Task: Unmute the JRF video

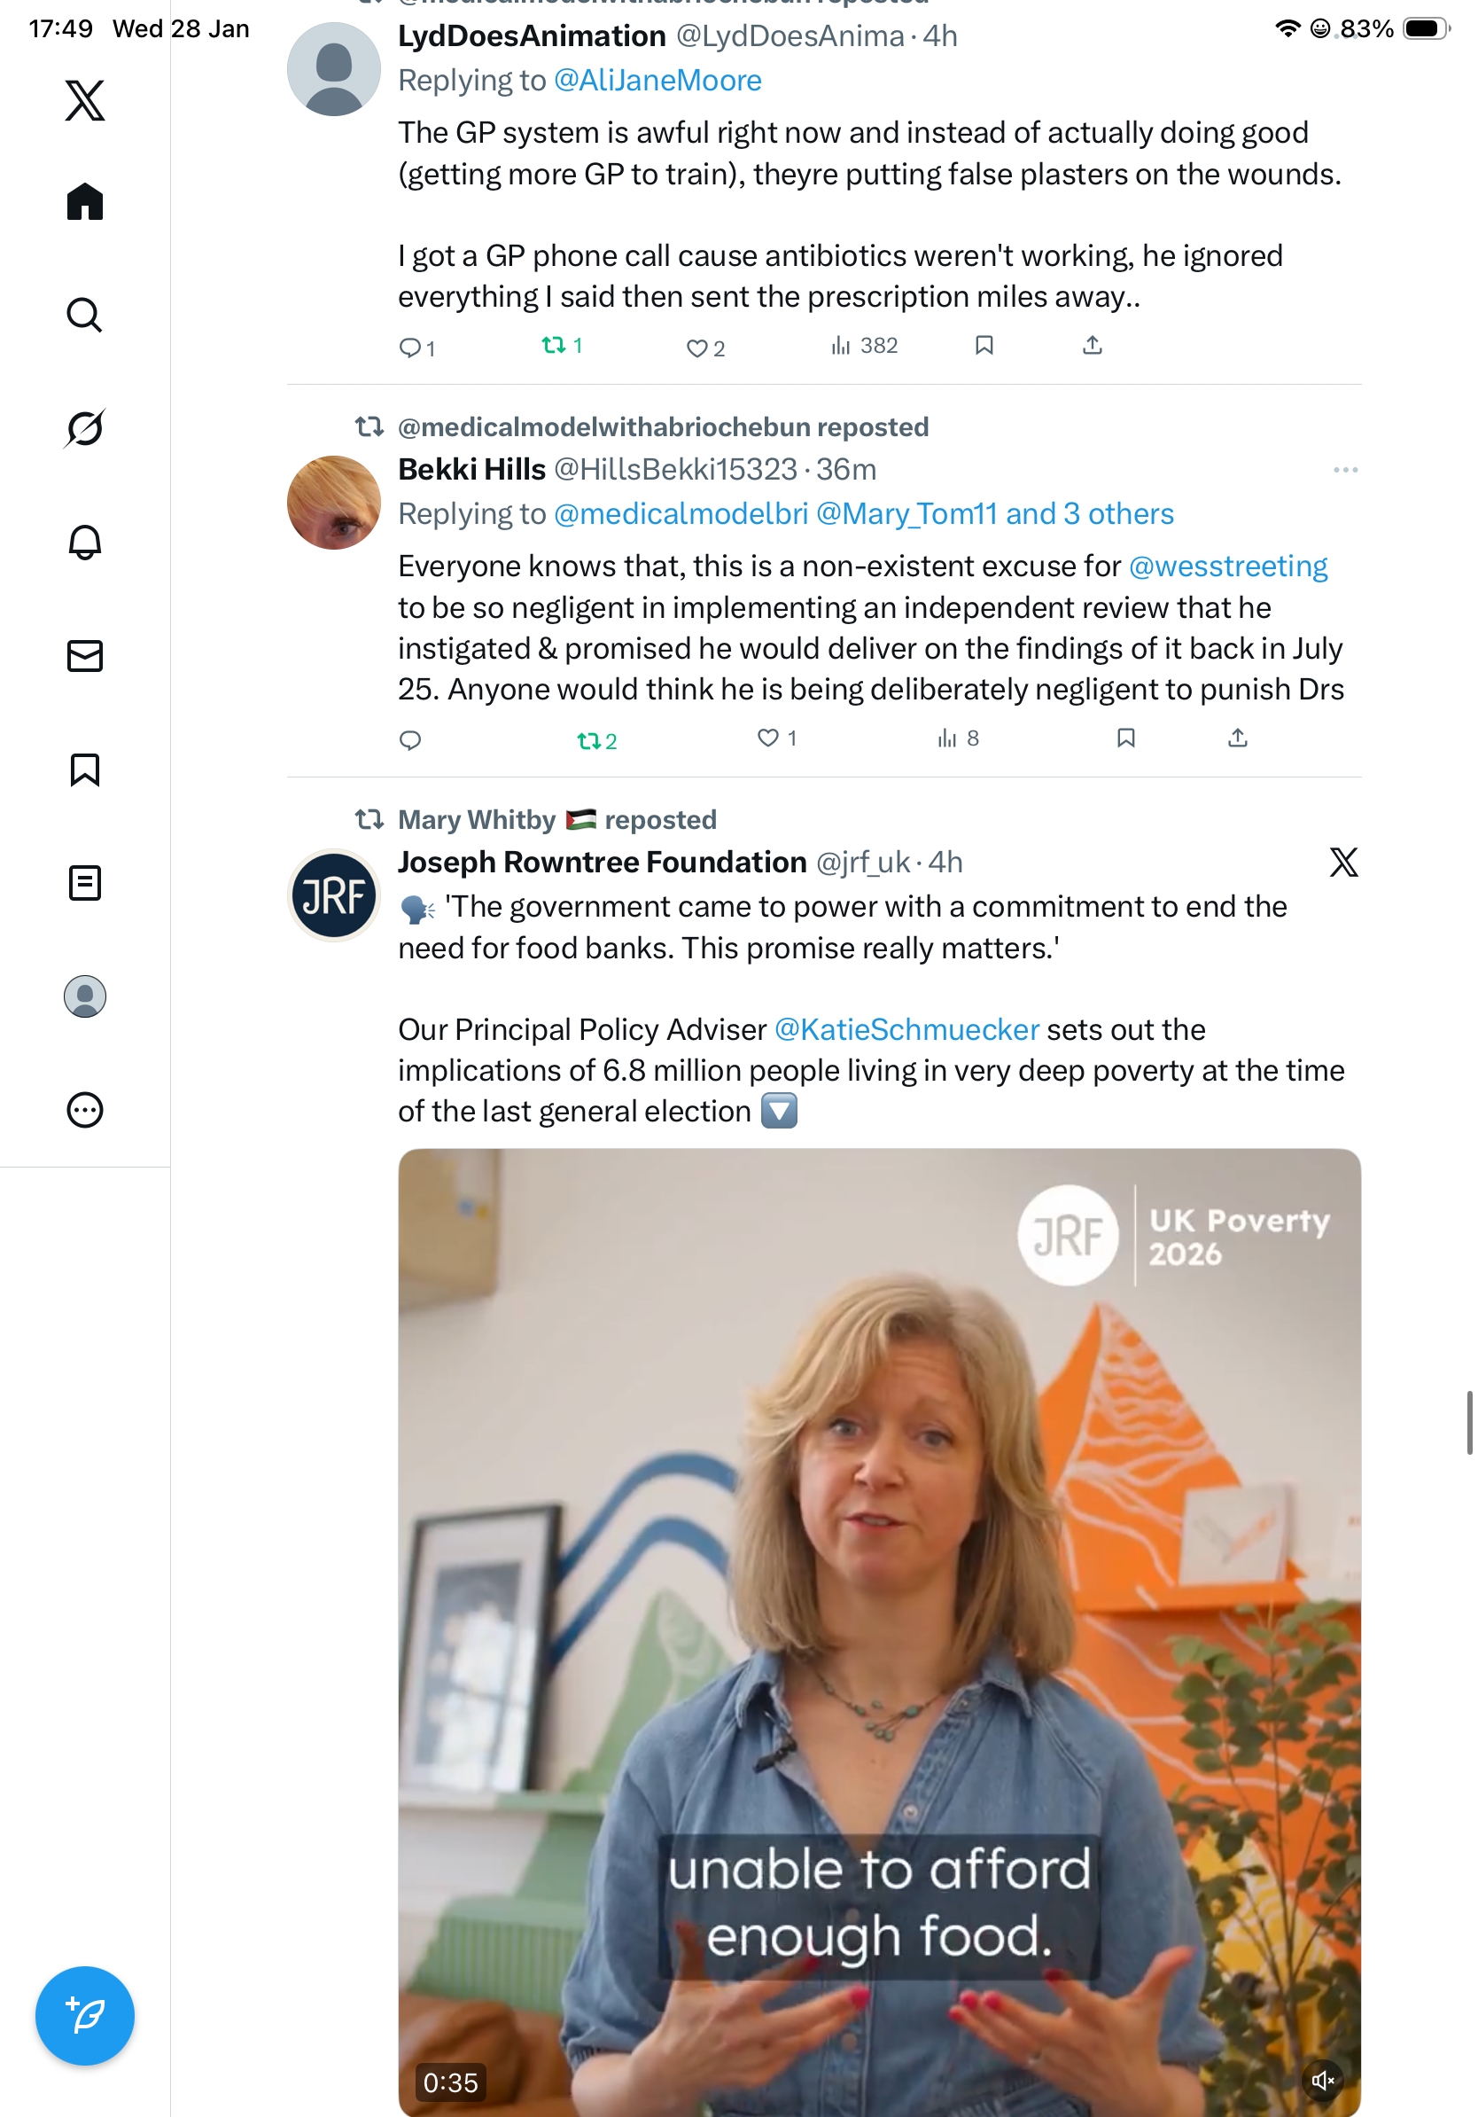Action: [1322, 2080]
